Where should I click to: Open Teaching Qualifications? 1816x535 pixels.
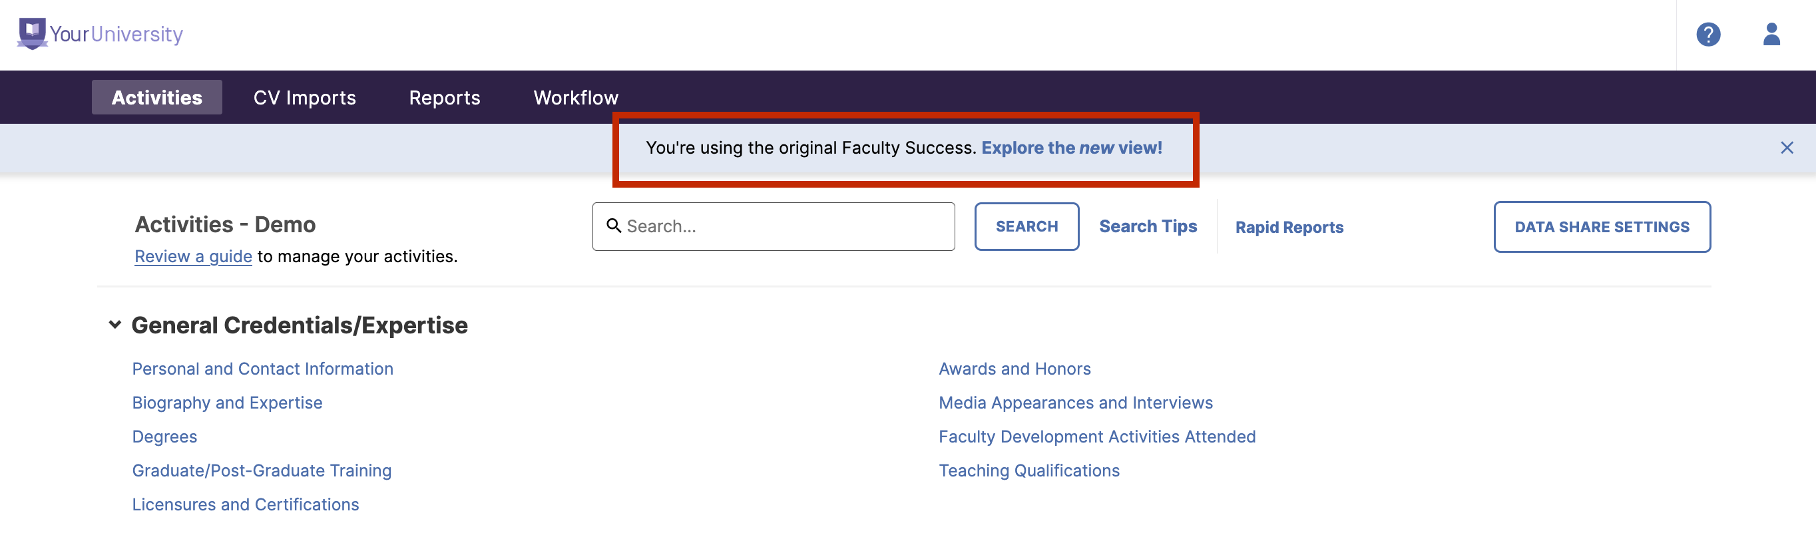pos(1028,470)
